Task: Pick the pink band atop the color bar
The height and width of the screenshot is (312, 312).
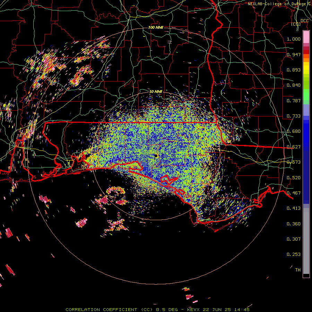Action: [x=306, y=37]
